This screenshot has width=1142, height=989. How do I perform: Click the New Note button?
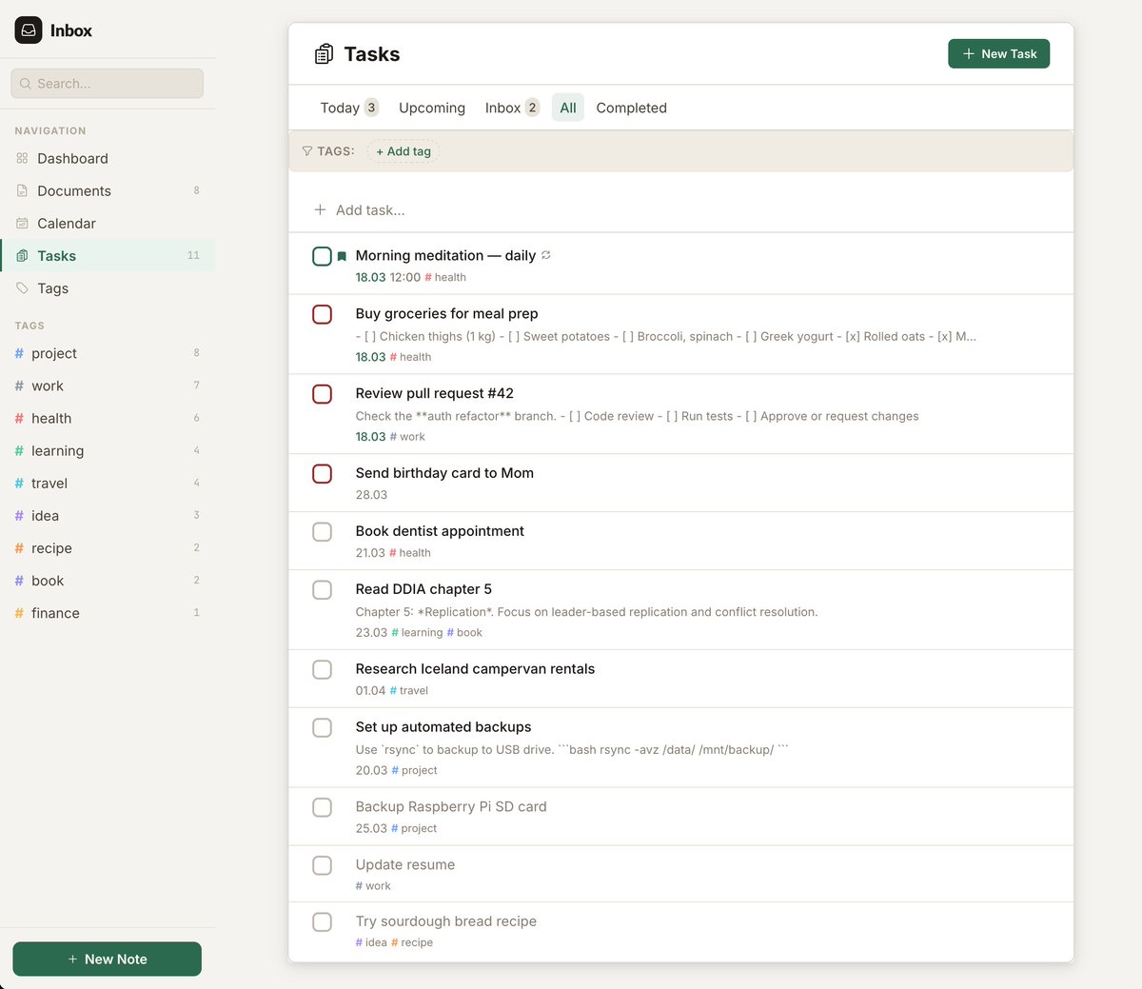pyautogui.click(x=108, y=959)
